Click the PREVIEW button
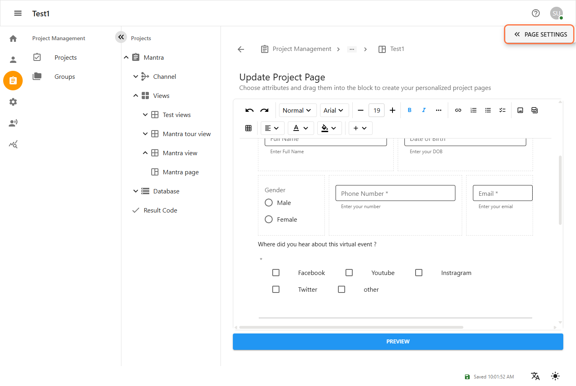The height and width of the screenshot is (386, 576). (398, 341)
